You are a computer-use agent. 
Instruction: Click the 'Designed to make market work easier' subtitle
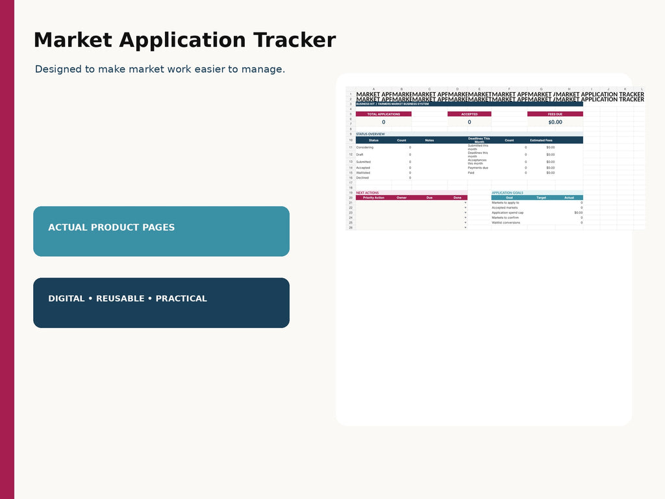tap(160, 69)
